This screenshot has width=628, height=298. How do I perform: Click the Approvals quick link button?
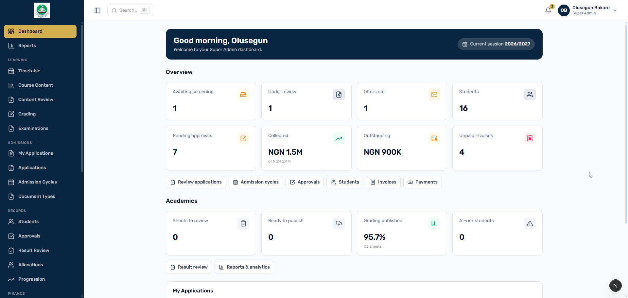(x=305, y=182)
